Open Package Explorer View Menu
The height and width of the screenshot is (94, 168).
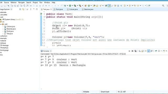click(x=31, y=9)
